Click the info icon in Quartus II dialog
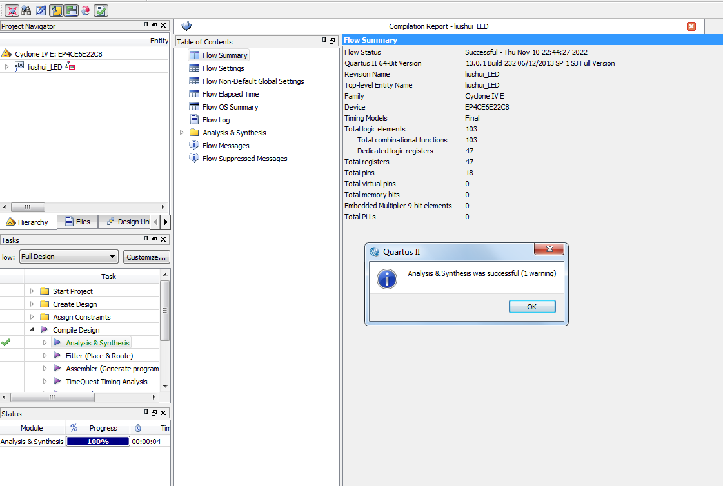723x486 pixels. pyautogui.click(x=387, y=279)
